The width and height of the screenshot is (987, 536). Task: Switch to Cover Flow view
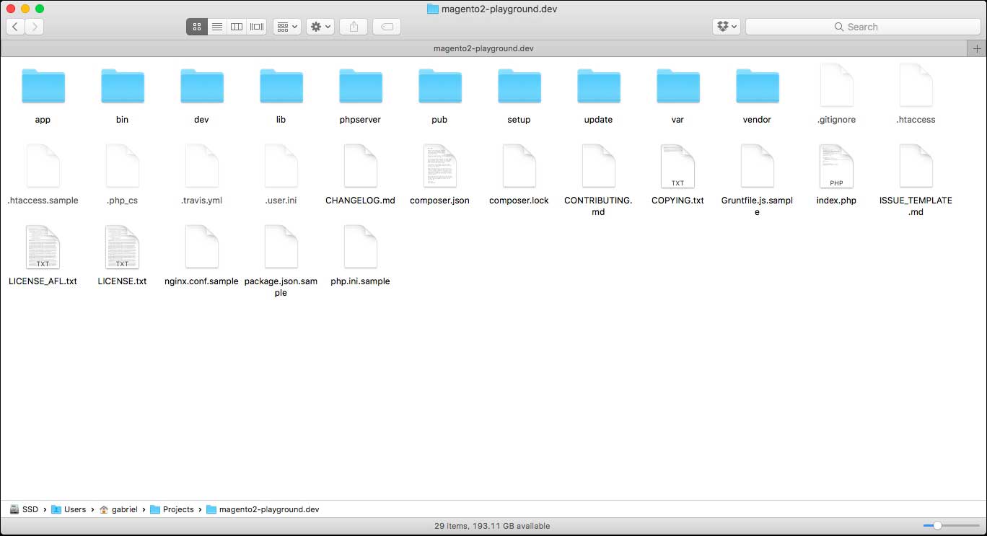pos(257,27)
